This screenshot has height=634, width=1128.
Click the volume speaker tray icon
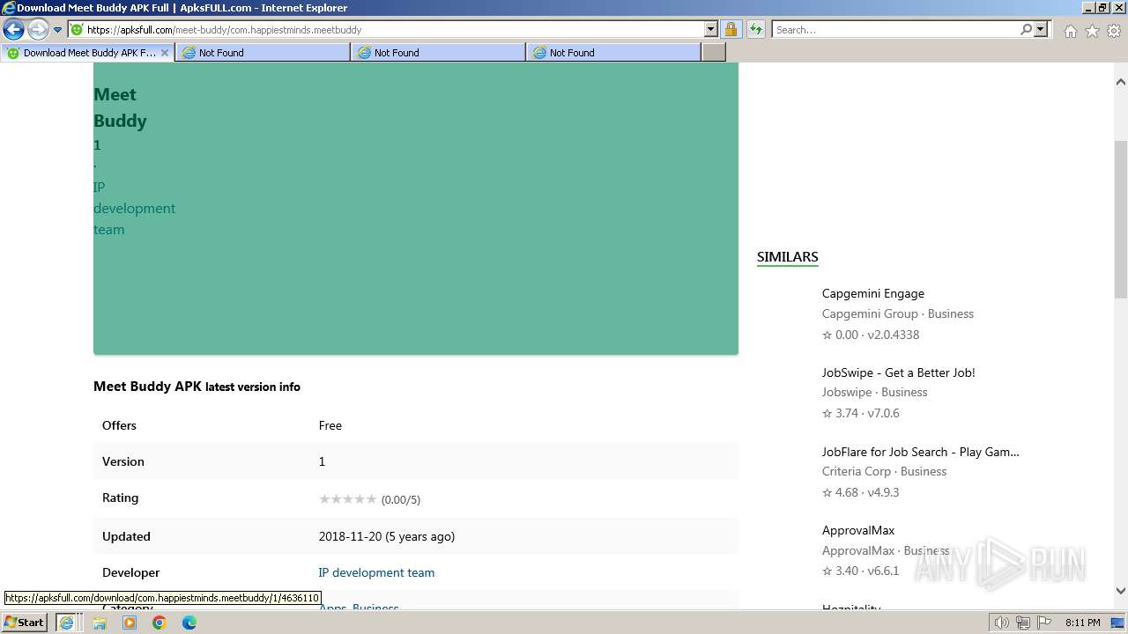pyautogui.click(x=1001, y=623)
